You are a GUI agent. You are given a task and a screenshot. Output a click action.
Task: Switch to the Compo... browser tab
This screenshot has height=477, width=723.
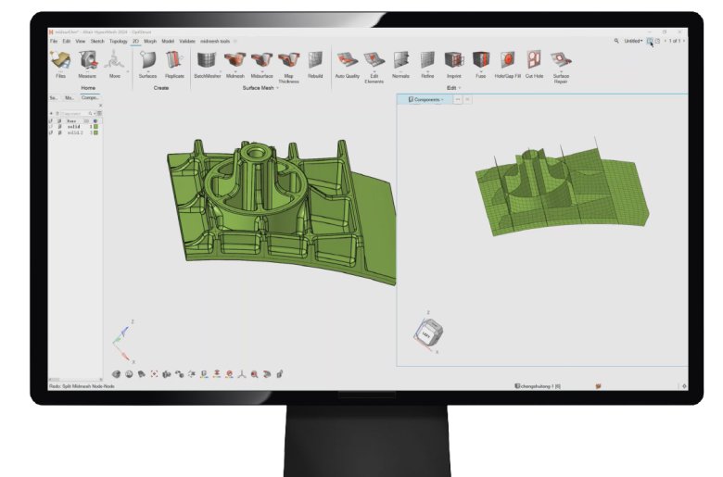pyautogui.click(x=90, y=96)
